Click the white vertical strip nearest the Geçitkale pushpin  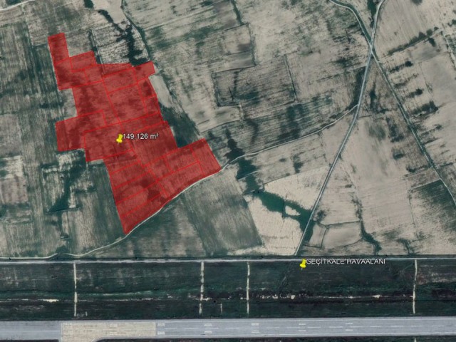(248, 288)
